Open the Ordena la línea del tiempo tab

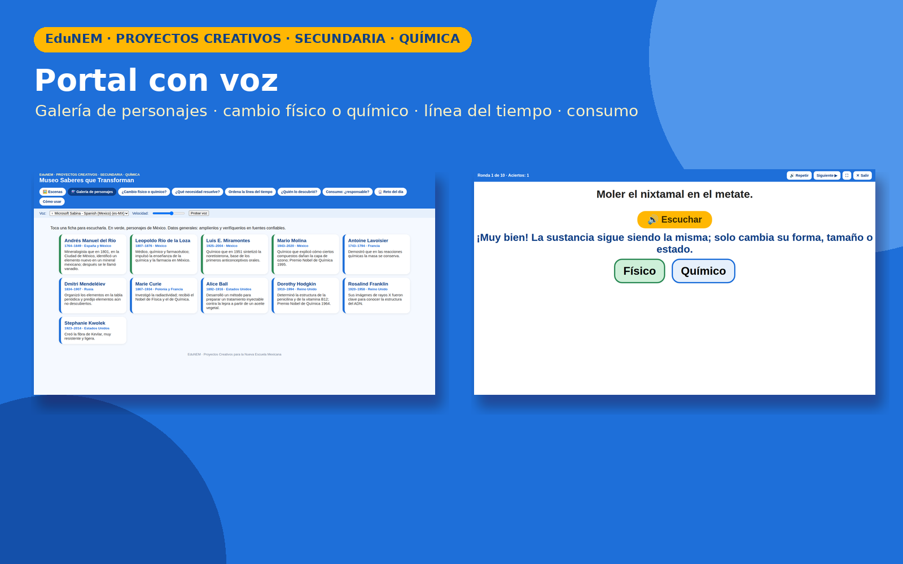point(250,192)
